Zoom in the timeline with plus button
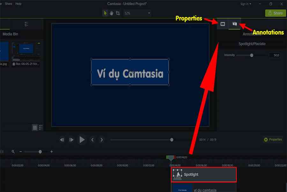287x192 pixels. (x=52, y=152)
